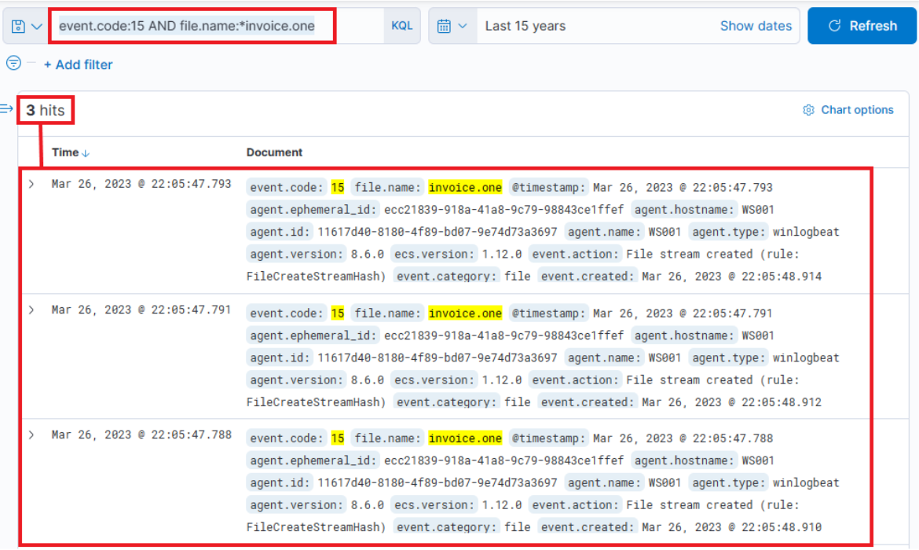Click the Add filter link
This screenshot has height=550, width=919.
[x=78, y=64]
